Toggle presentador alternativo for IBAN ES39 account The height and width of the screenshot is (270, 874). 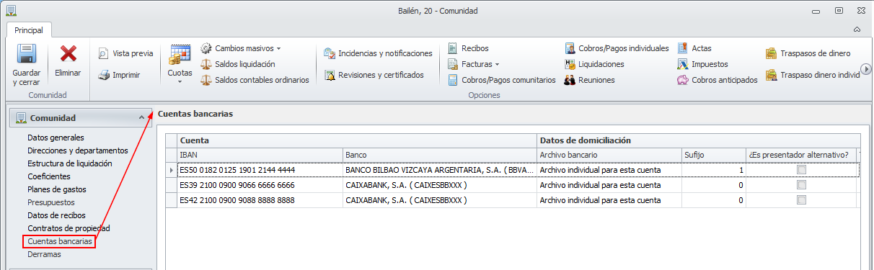(801, 185)
